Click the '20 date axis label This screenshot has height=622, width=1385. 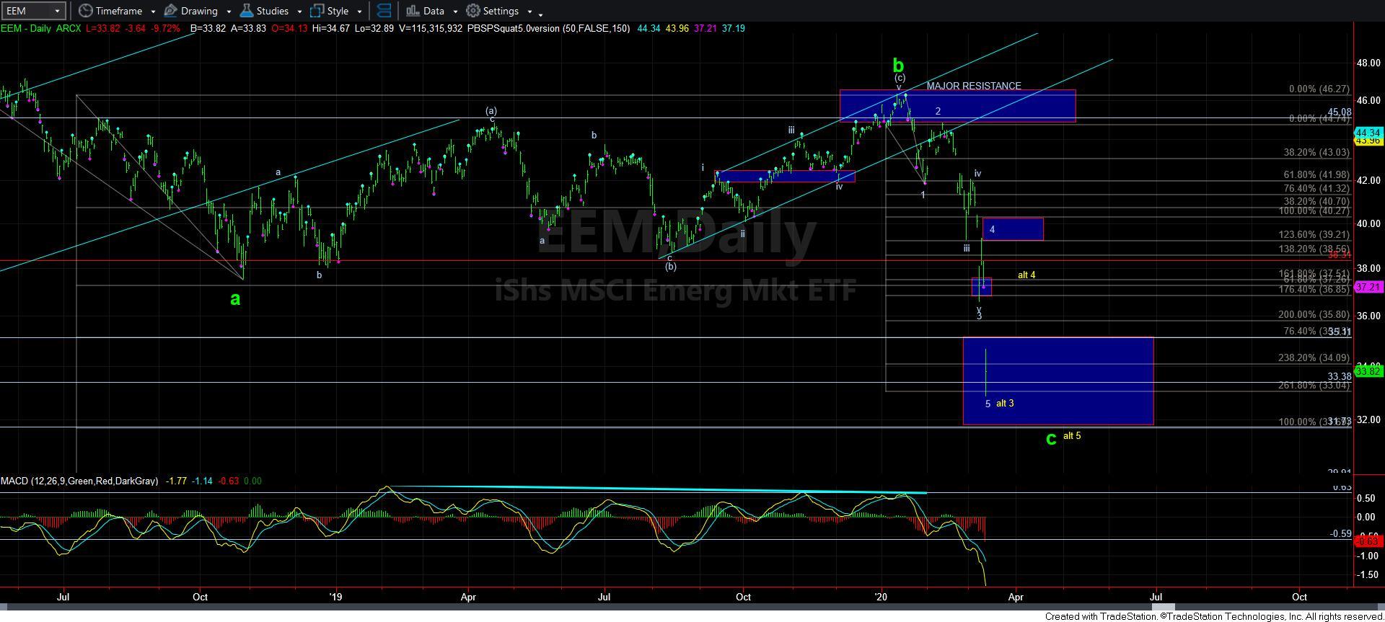[x=881, y=597]
